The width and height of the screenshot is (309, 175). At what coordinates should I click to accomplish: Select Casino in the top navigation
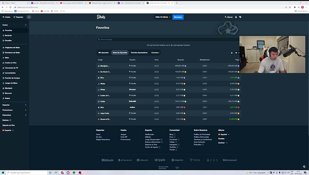(7, 17)
